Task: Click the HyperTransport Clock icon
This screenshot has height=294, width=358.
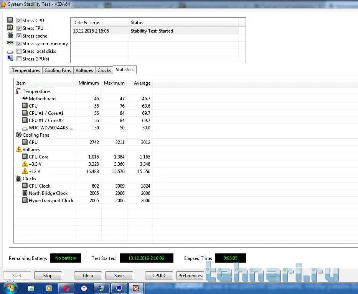Action: click(x=25, y=201)
